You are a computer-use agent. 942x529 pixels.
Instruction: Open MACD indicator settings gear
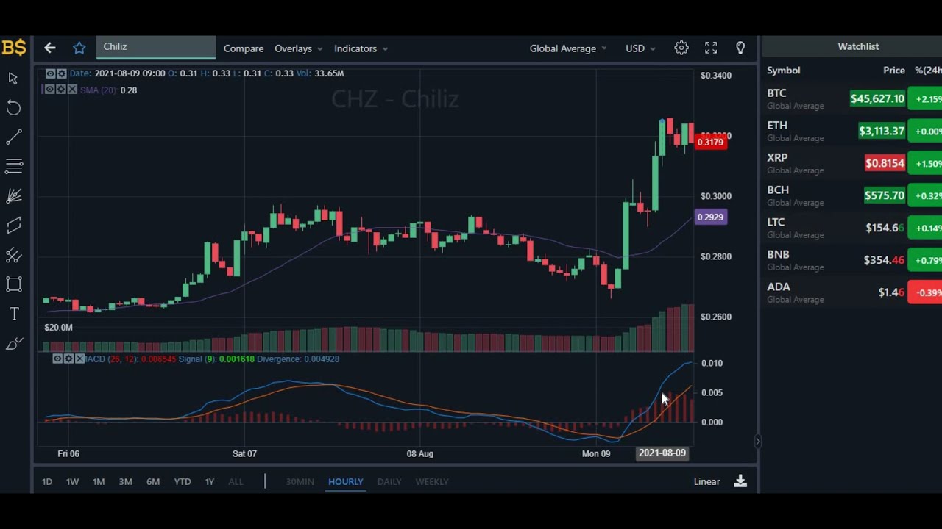click(x=68, y=359)
